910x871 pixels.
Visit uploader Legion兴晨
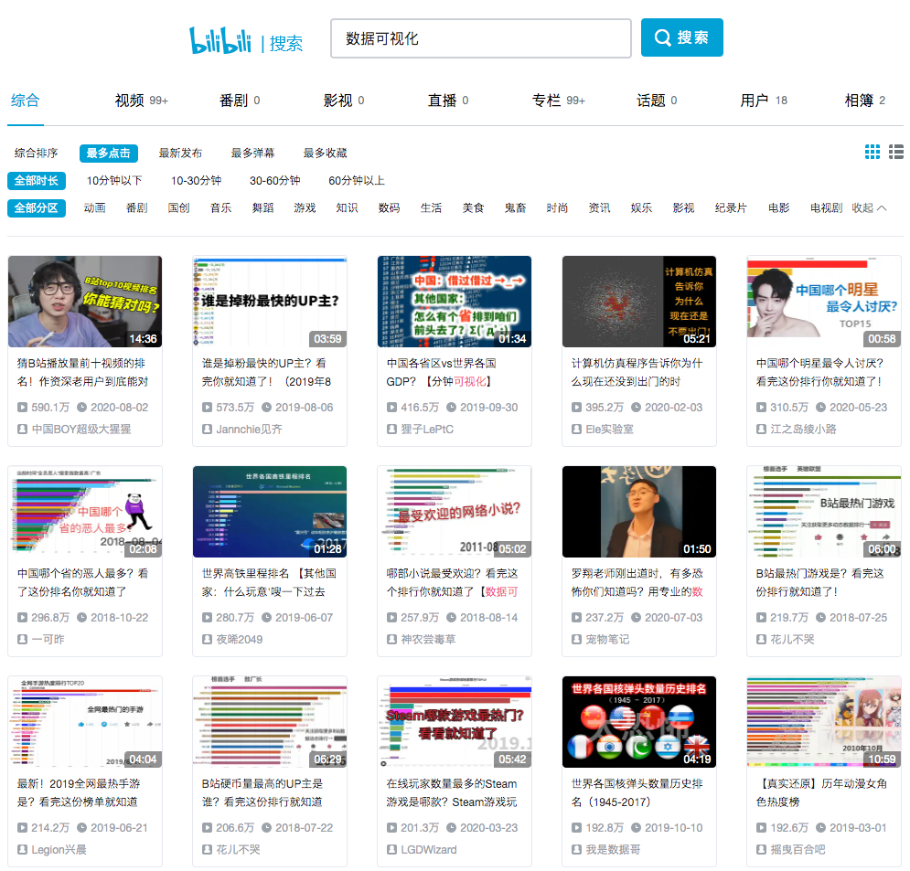[59, 850]
